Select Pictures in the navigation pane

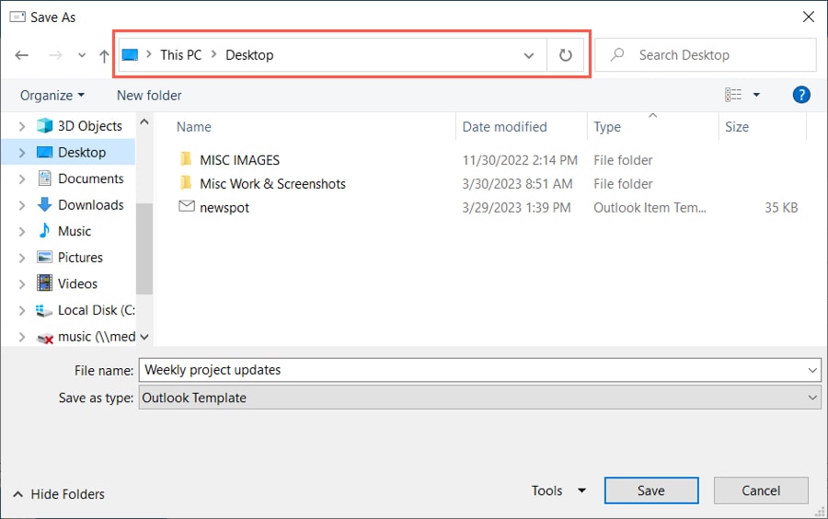pos(70,258)
